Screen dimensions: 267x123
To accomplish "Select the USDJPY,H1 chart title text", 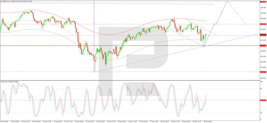I will tap(5, 1).
